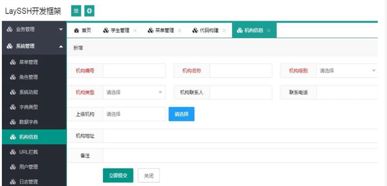387x186 pixels.
Task: Close the 代码构建 tab
Action: tap(224, 31)
